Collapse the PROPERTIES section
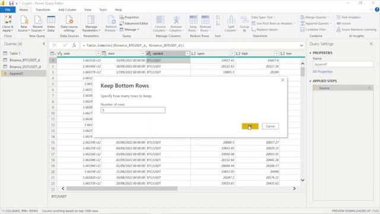This screenshot has width=380, height=214. click(311, 53)
